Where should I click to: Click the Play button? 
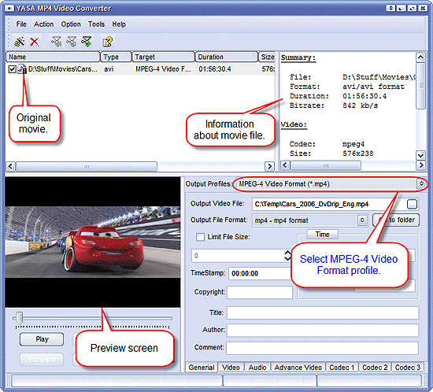(42, 339)
